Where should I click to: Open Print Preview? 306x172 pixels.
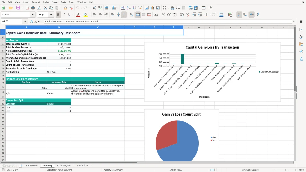click(39, 8)
